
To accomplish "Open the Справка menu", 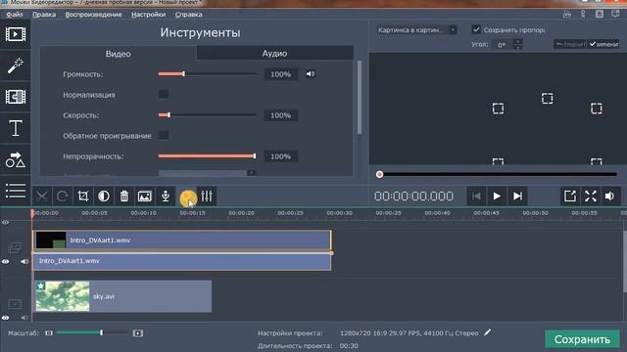I will coord(189,15).
